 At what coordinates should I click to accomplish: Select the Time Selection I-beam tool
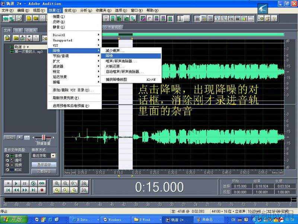[x=180, y=18]
